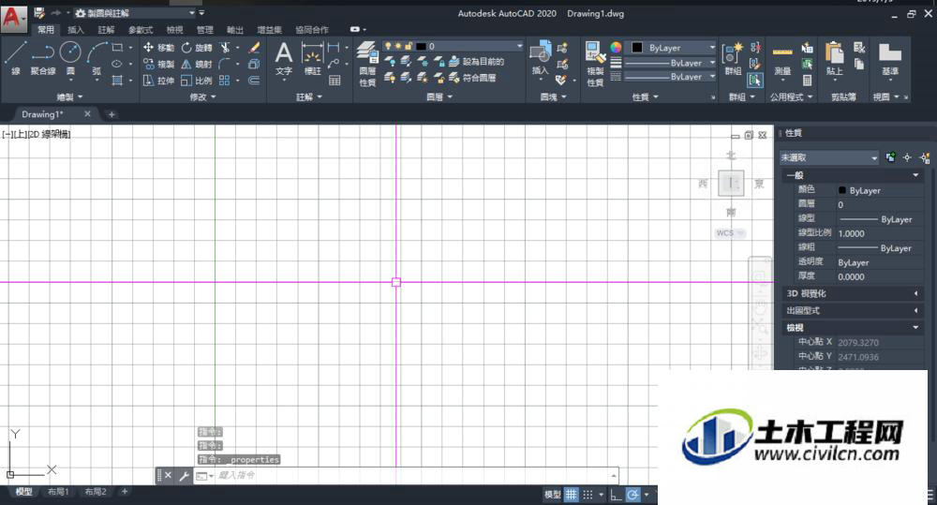Click the WCS label under the ViewCube
The height and width of the screenshot is (505, 937).
[x=725, y=233]
